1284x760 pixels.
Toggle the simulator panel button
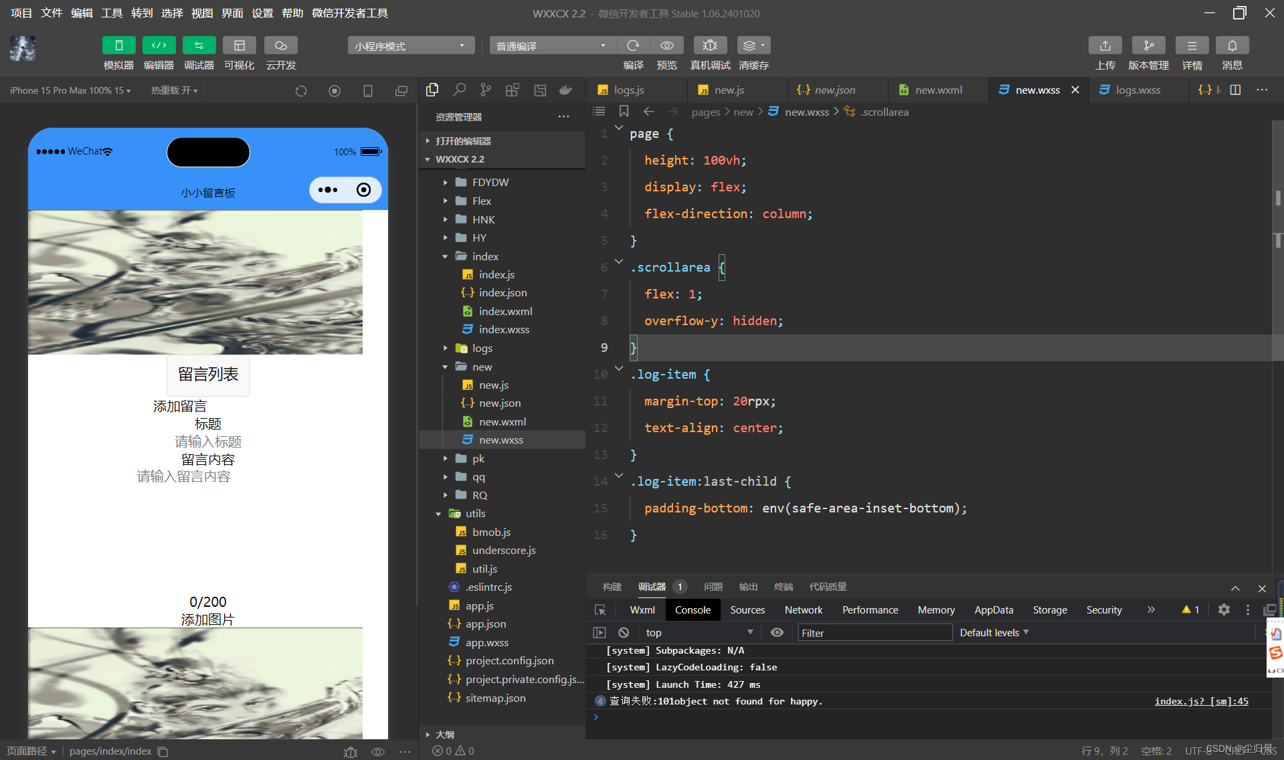(x=118, y=45)
